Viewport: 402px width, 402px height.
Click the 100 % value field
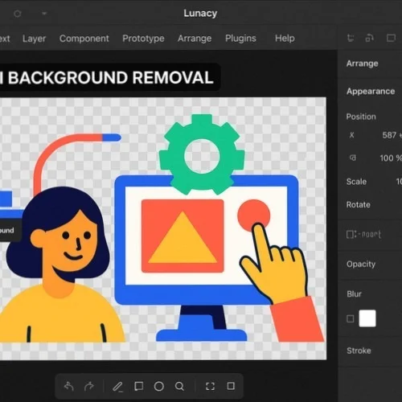(390, 158)
